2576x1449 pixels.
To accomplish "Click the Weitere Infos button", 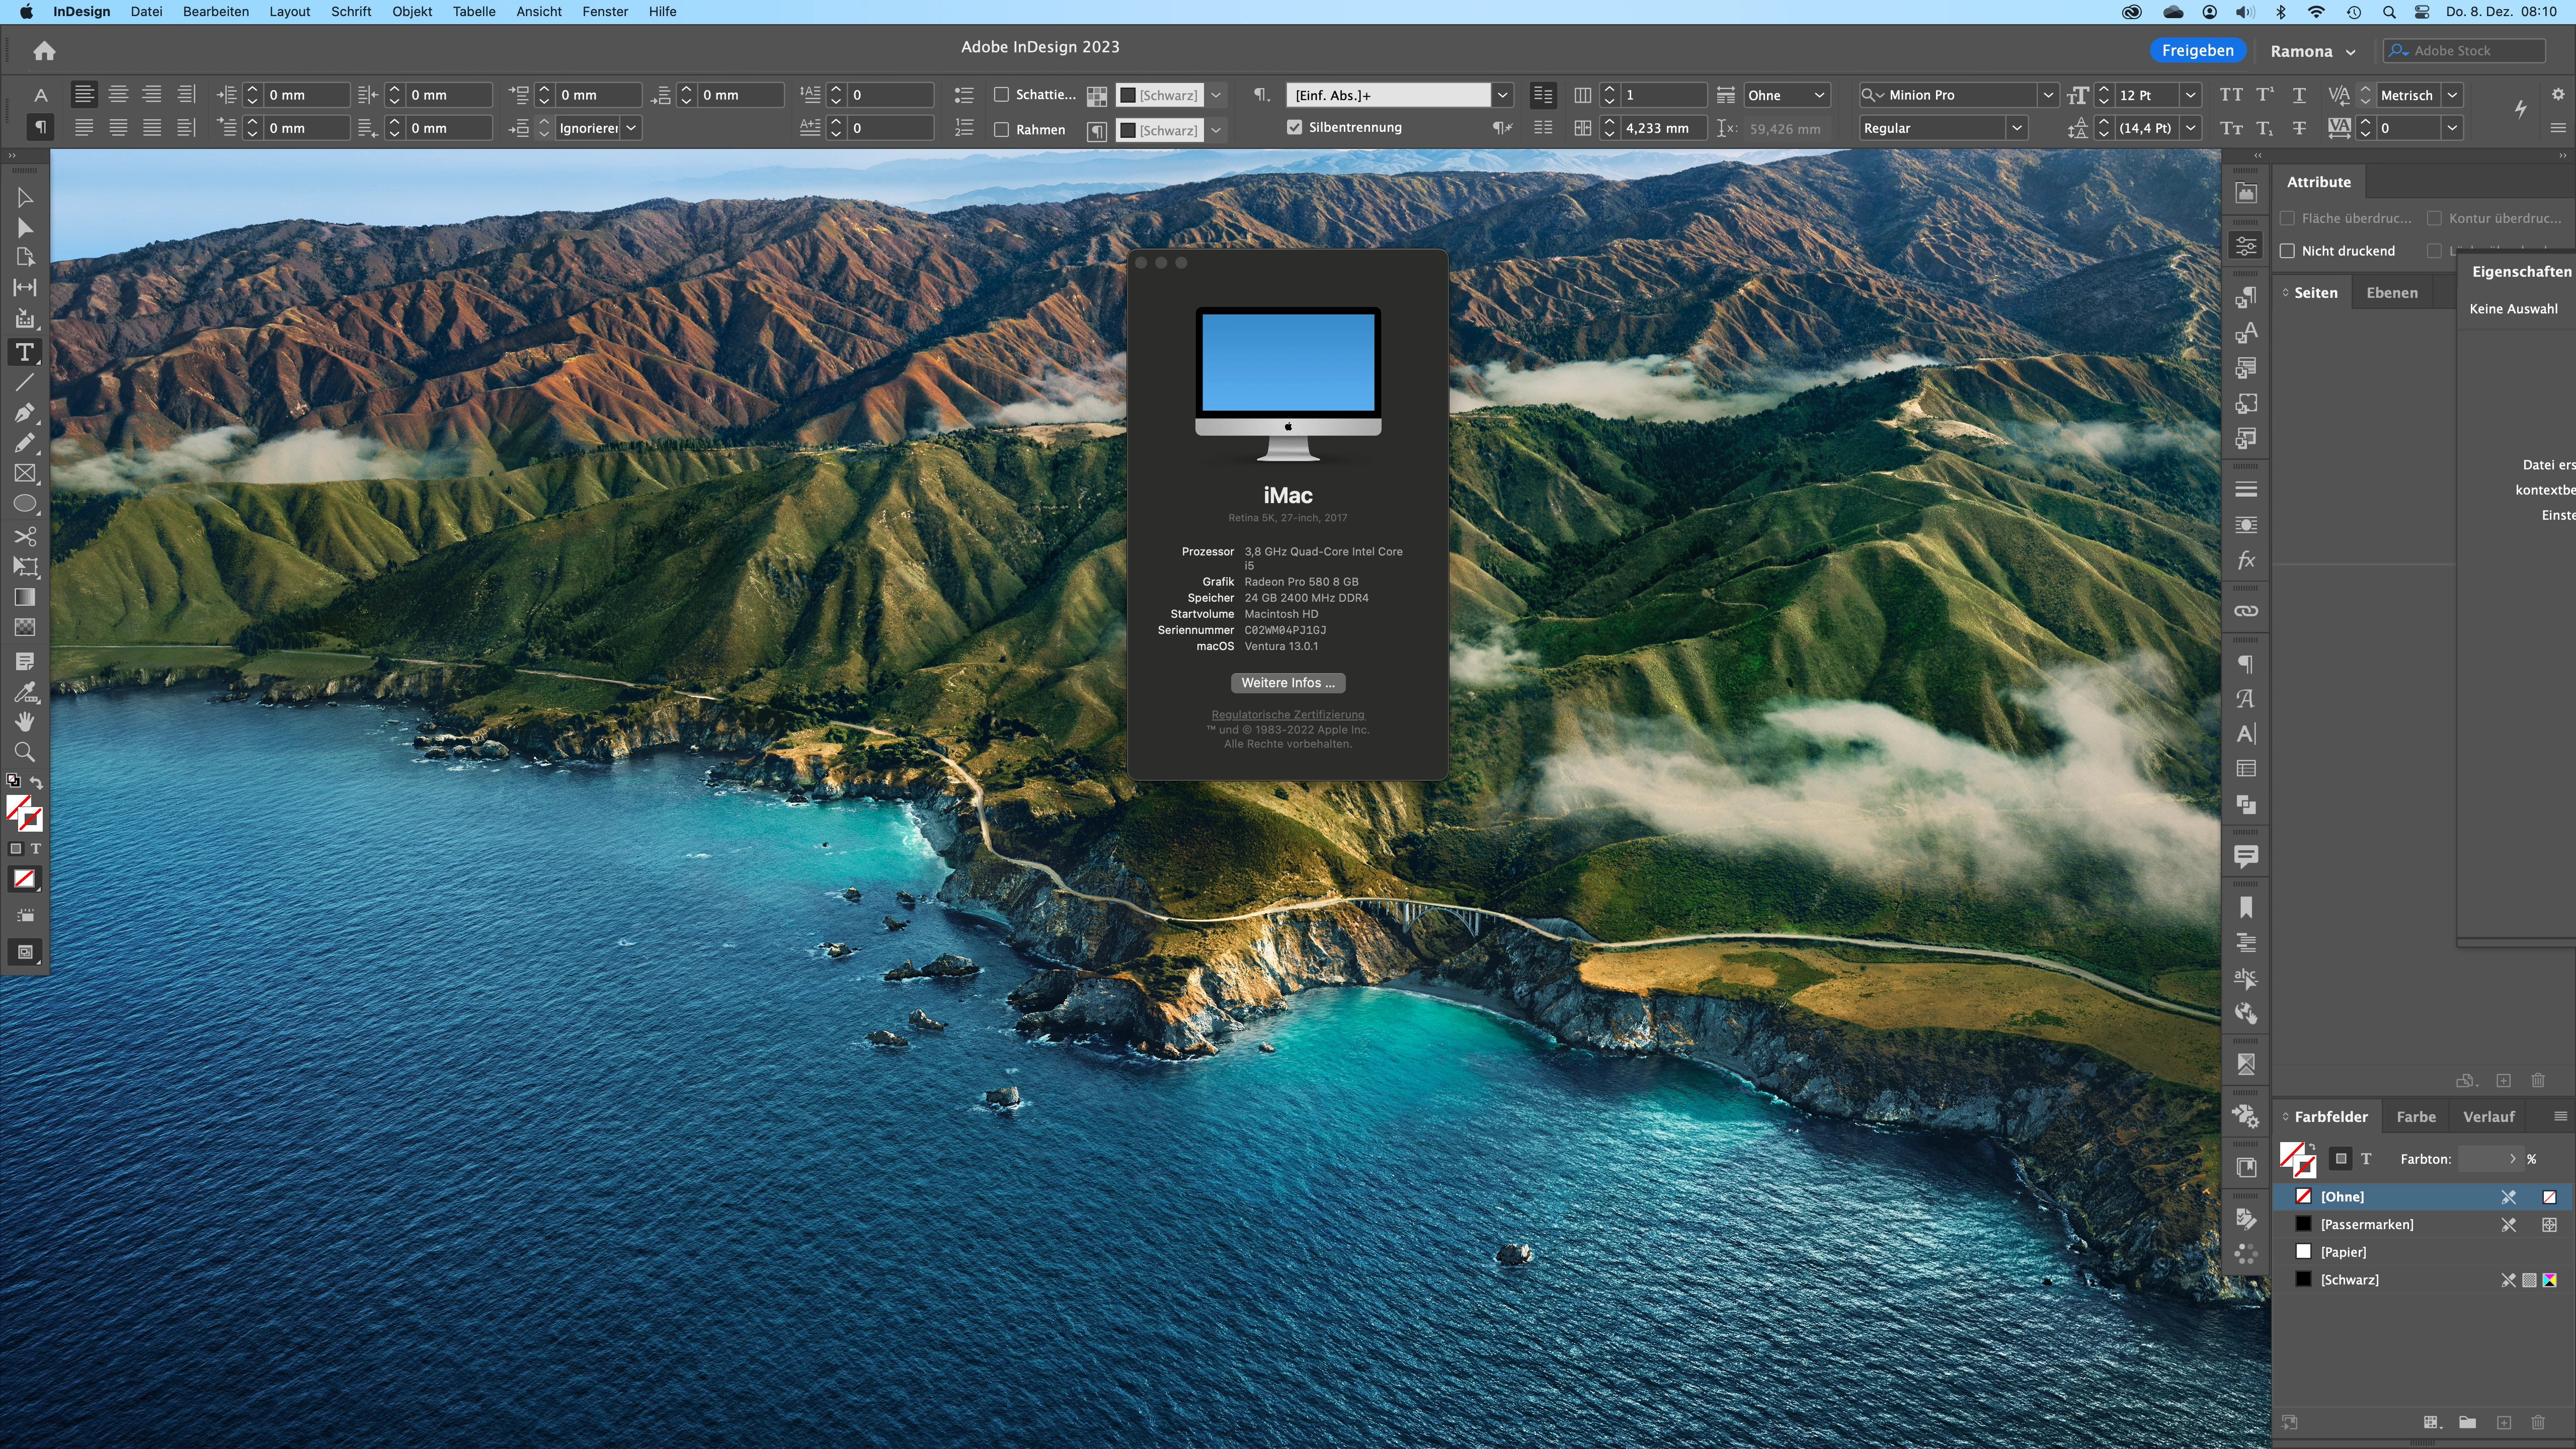I will click(1287, 683).
